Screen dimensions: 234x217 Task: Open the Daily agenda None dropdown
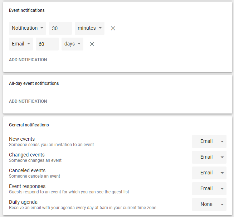click(209, 204)
